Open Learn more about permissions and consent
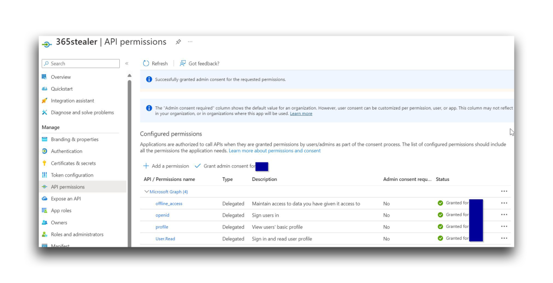 275,151
